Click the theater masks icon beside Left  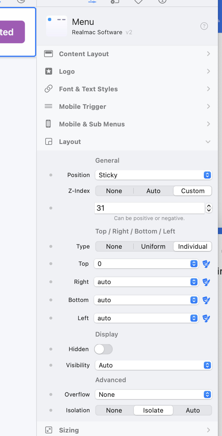coord(206,318)
